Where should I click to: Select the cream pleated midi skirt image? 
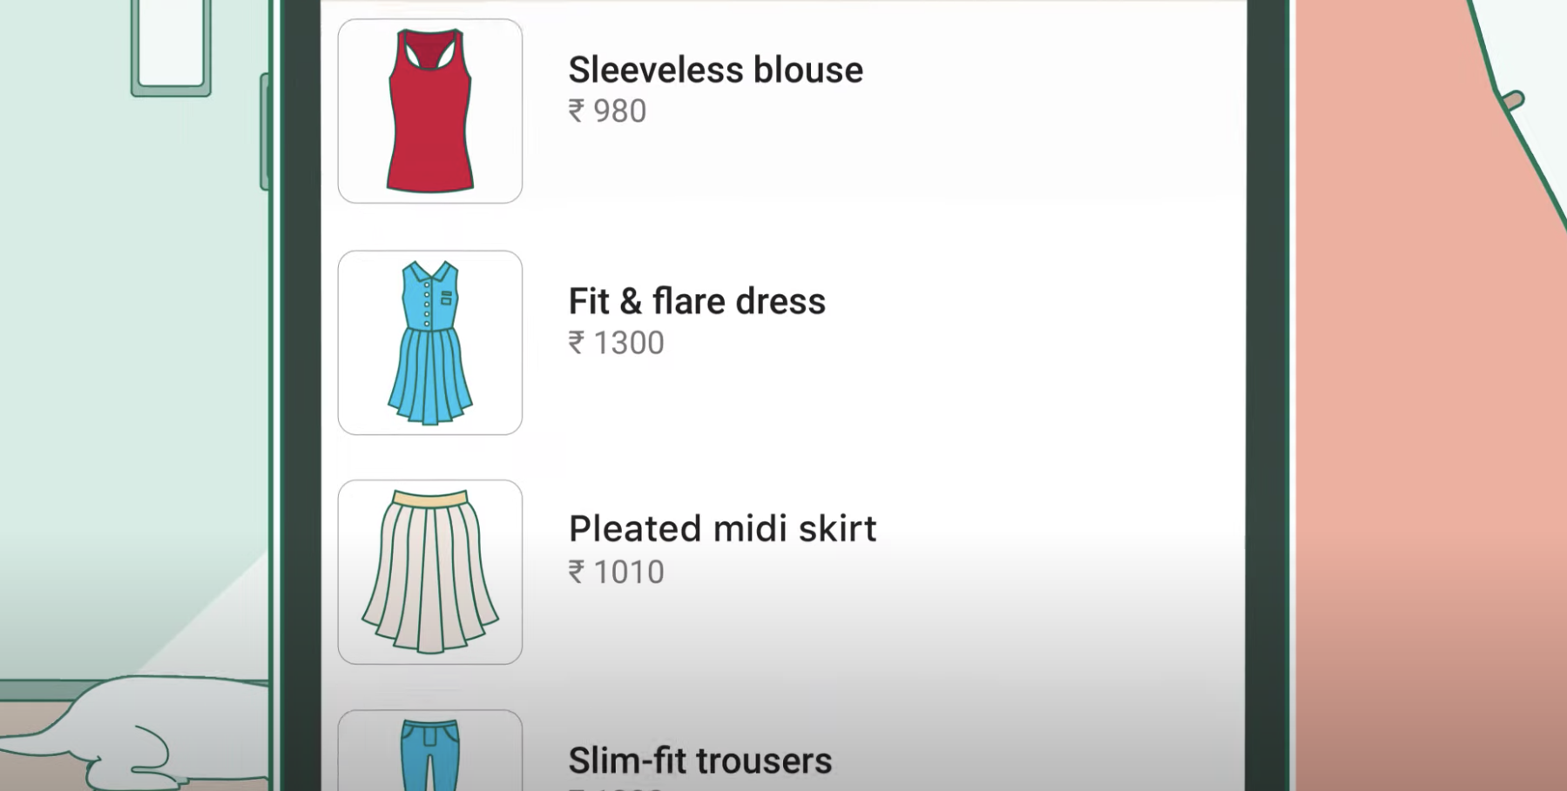(430, 572)
